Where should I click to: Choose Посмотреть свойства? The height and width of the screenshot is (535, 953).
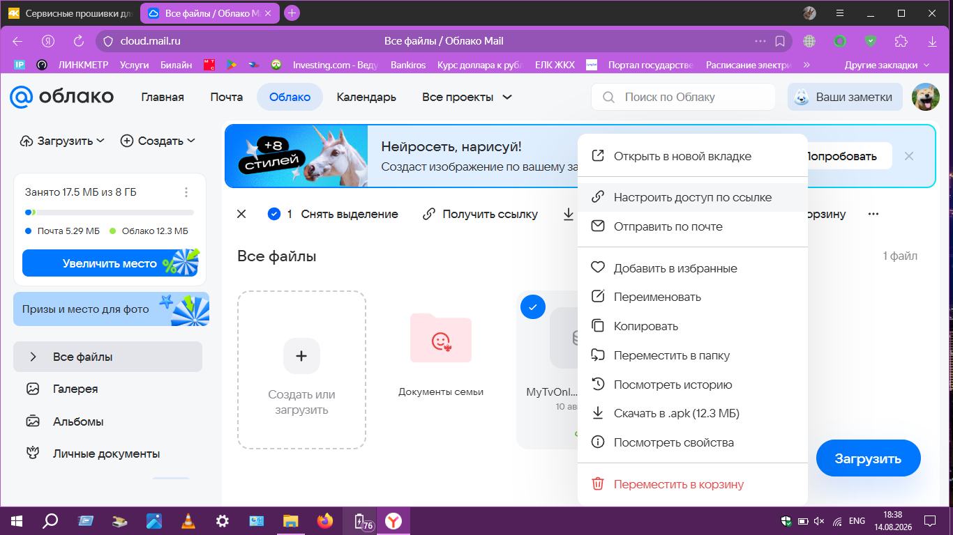tap(693, 442)
